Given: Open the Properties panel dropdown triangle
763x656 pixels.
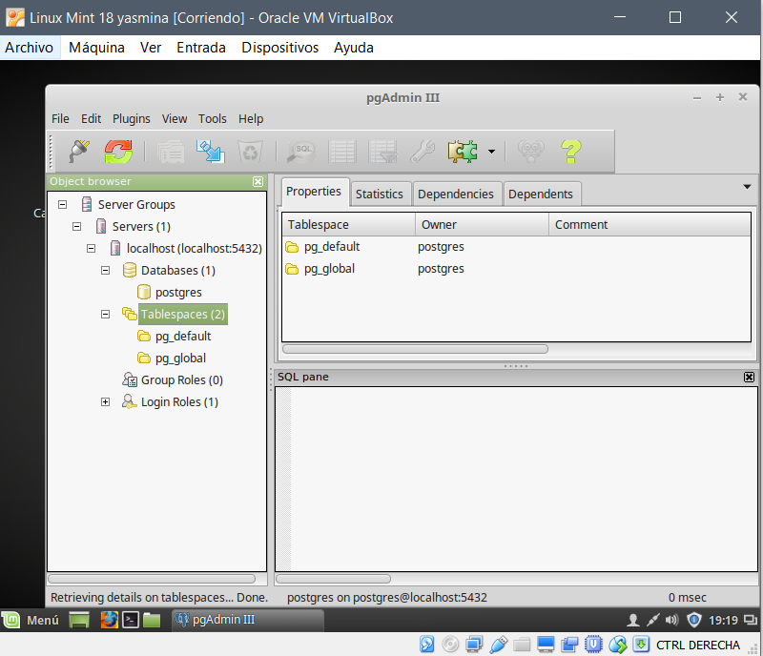Looking at the screenshot, I should coord(747,187).
